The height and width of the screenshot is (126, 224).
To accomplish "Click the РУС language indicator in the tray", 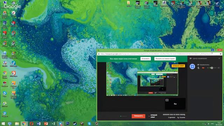I will [212, 124].
